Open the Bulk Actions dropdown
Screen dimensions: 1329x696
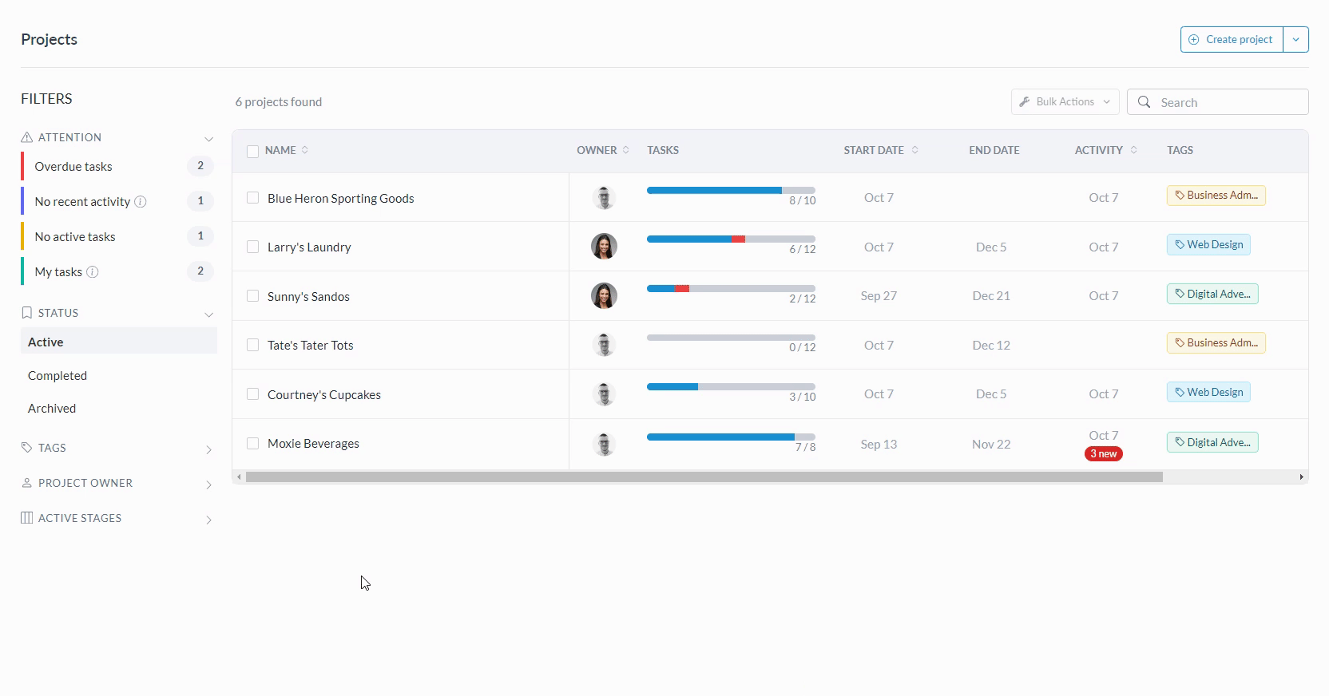pos(1065,102)
